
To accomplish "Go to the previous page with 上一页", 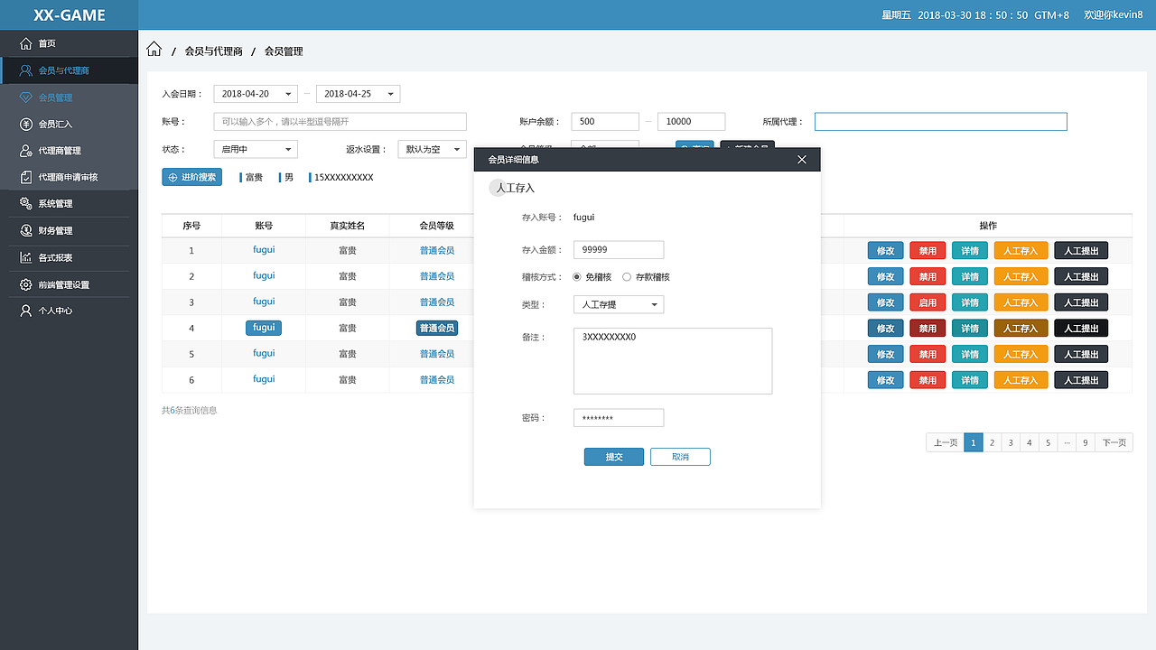I will [946, 442].
